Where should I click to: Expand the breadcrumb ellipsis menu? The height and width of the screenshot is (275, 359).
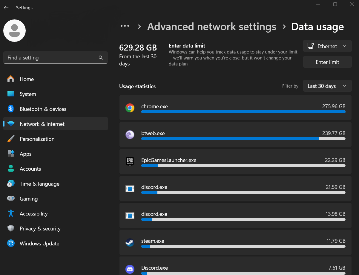[125, 26]
